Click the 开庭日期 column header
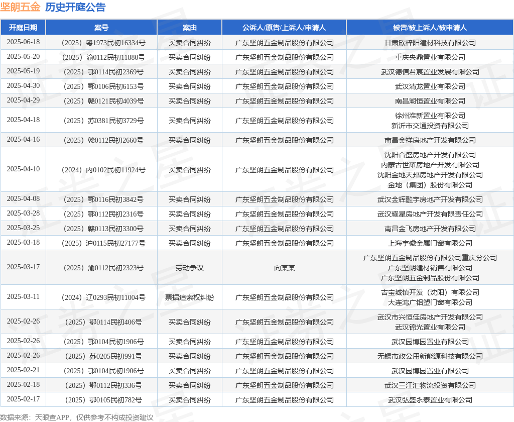The height and width of the screenshot is (422, 514). (x=23, y=28)
